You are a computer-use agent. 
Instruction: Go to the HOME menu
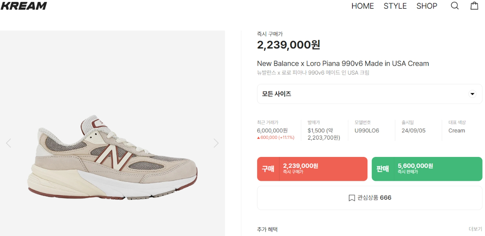click(x=363, y=6)
